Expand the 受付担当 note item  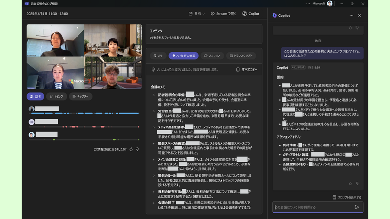click(154, 111)
